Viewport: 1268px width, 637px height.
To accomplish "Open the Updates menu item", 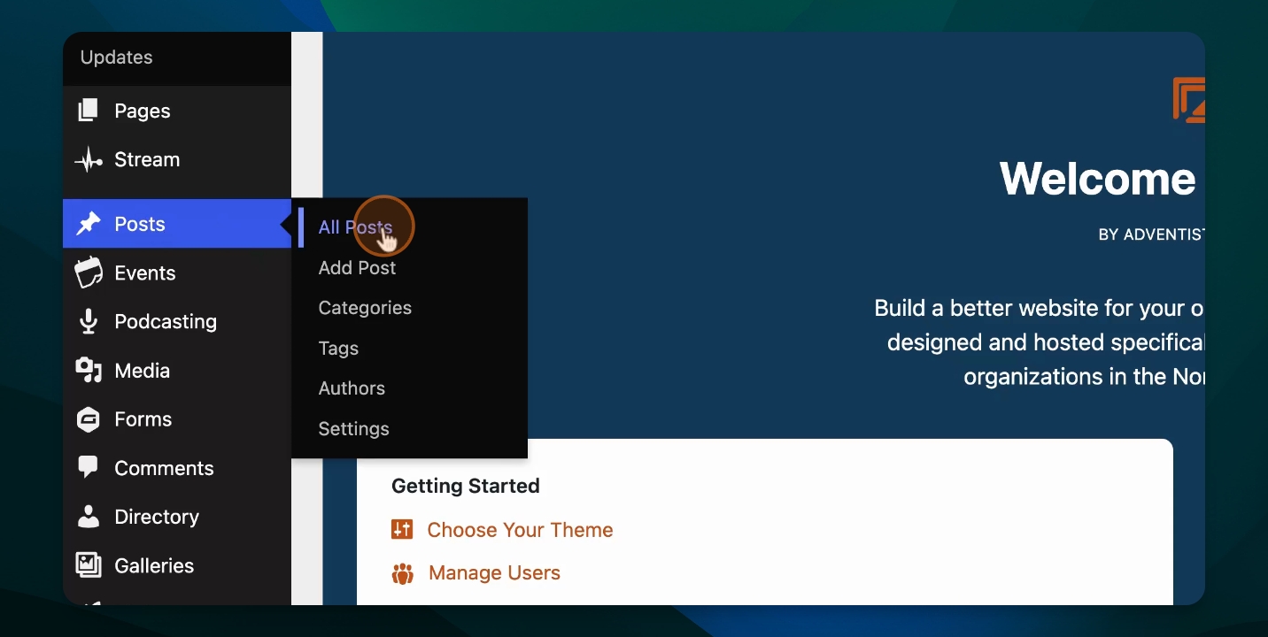I will (116, 58).
